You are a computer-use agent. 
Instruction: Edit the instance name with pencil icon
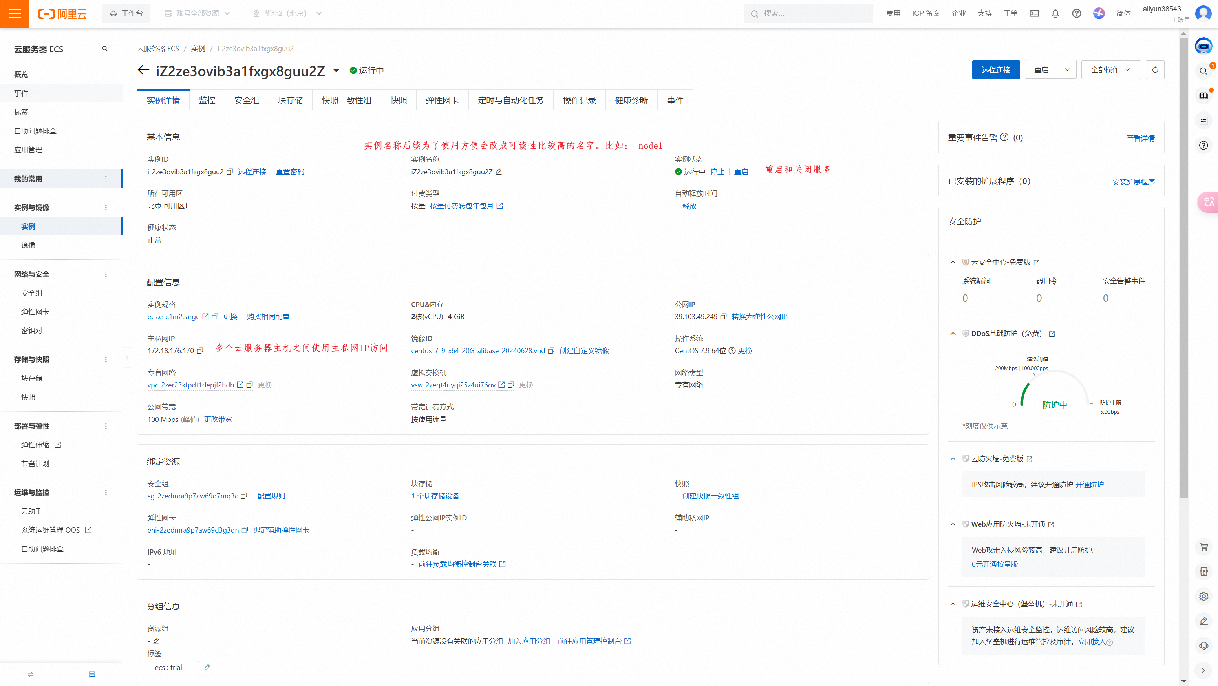498,172
